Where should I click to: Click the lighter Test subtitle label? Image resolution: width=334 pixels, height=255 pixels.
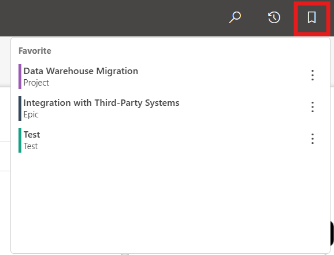(31, 146)
